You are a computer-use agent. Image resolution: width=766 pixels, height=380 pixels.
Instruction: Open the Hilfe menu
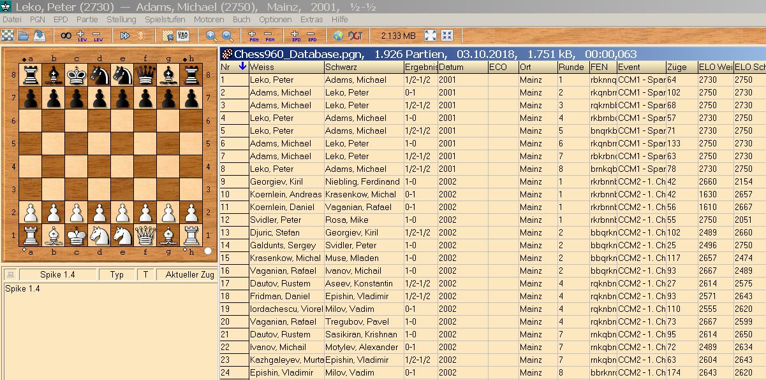[340, 20]
